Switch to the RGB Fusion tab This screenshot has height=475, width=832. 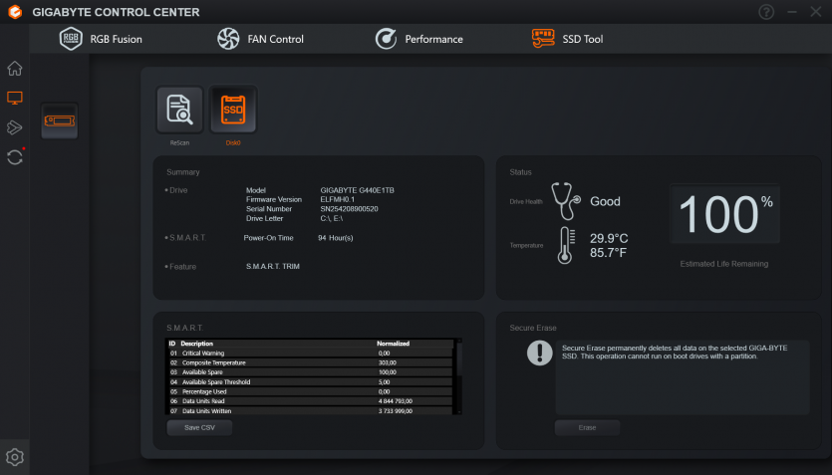coord(102,39)
